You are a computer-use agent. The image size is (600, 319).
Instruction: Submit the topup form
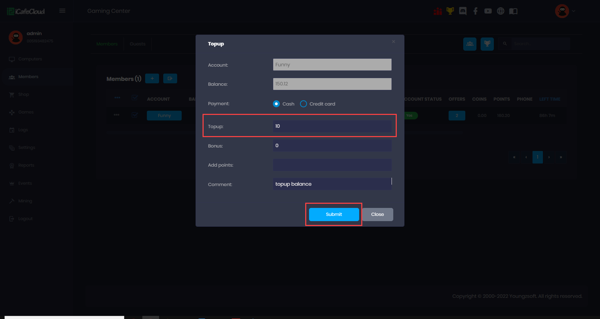(x=334, y=215)
